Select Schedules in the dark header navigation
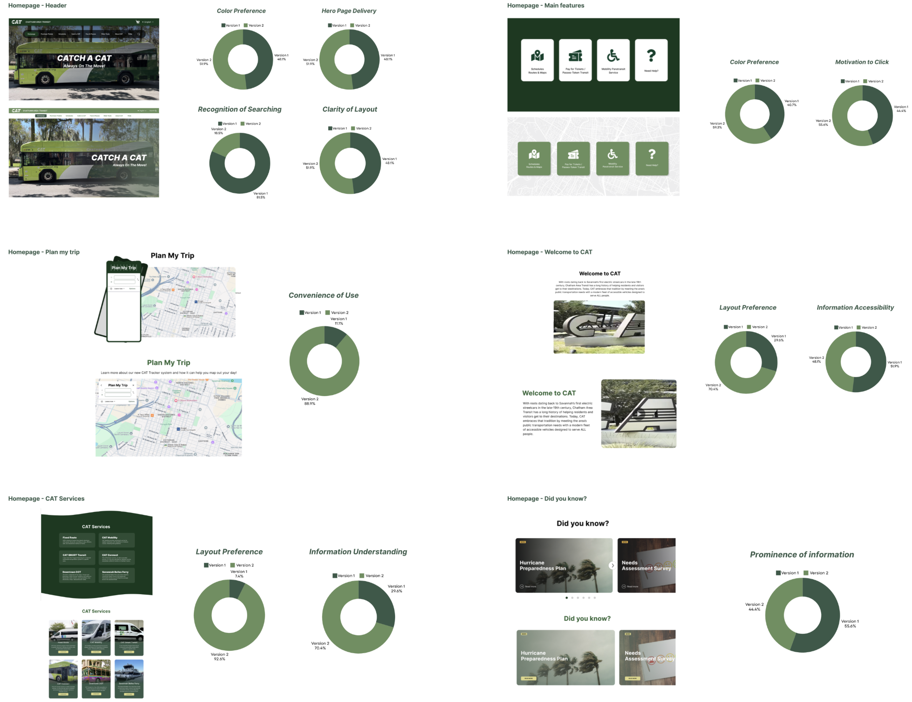The image size is (912, 702). pyautogui.click(x=62, y=34)
